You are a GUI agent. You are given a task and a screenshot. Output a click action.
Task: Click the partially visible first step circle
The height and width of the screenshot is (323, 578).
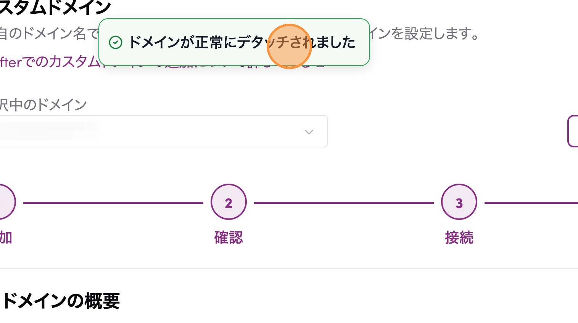tap(6, 202)
